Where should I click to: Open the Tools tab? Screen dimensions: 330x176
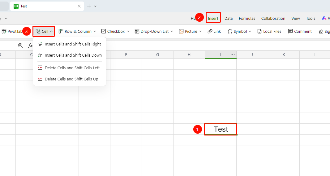coord(311,19)
